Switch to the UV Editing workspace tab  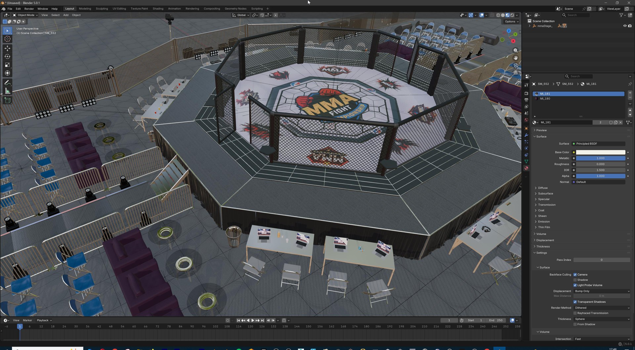tap(119, 9)
